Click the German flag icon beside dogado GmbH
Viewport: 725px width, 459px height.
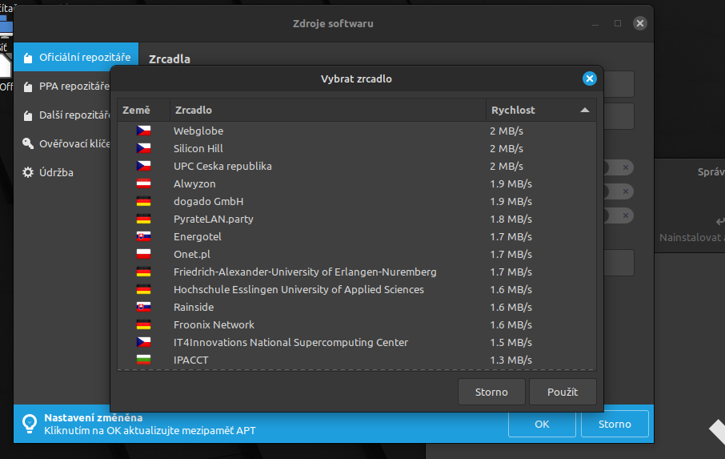click(x=143, y=201)
